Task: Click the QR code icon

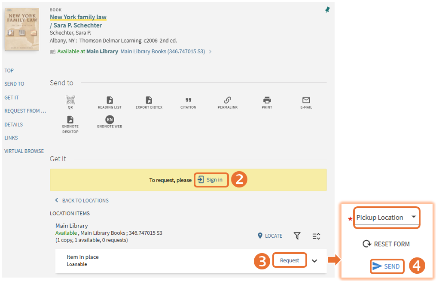Action: point(70,100)
